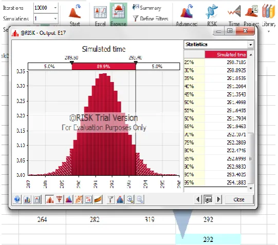This screenshot has width=278, height=245.
Task: Click spreadsheet cell containing 264
Action: (42, 219)
